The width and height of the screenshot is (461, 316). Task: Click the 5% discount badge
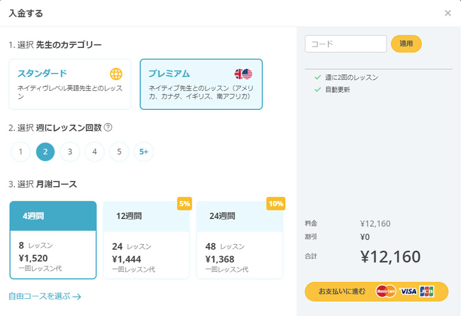point(184,204)
